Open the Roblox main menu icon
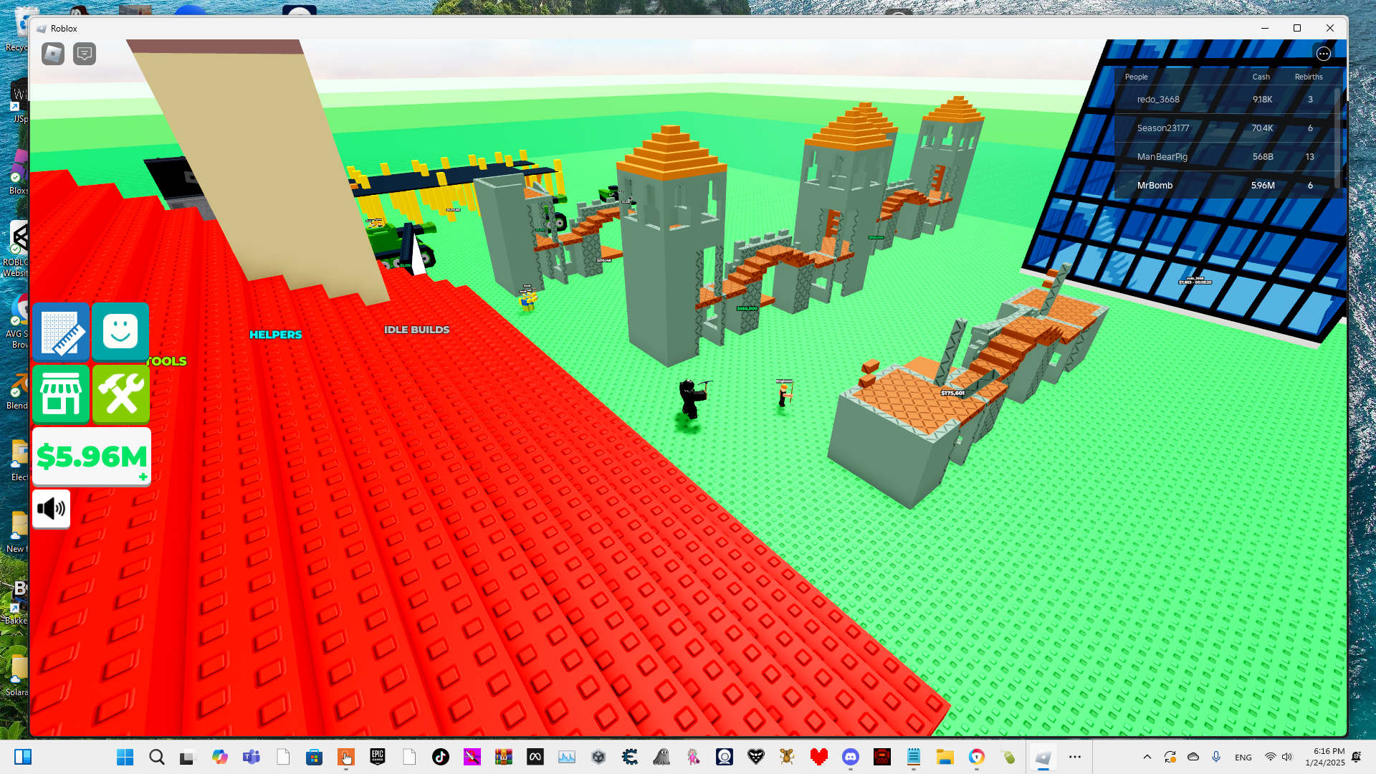Viewport: 1376px width, 774px height. pyautogui.click(x=53, y=54)
